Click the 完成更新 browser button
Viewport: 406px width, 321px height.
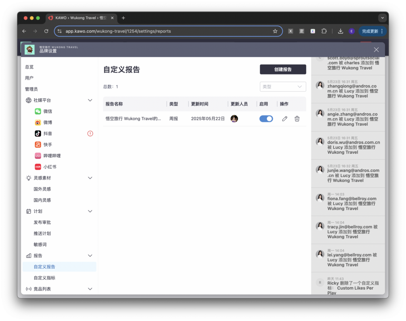[x=372, y=31]
